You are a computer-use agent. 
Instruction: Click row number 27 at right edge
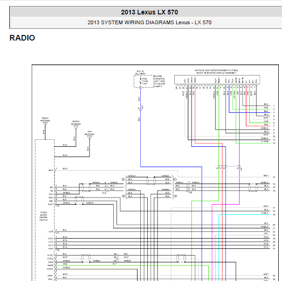point(274,249)
